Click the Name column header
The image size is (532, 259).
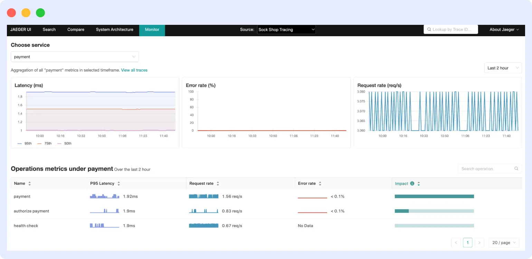[x=49, y=184]
